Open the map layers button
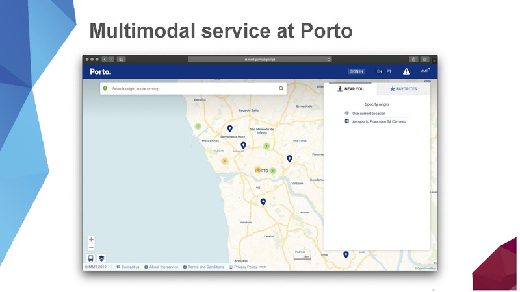The image size is (520, 292). point(101,258)
